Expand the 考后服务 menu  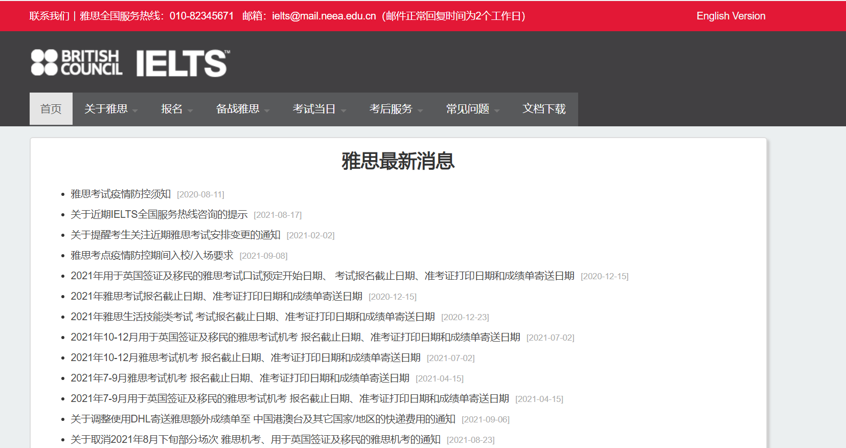click(x=396, y=109)
